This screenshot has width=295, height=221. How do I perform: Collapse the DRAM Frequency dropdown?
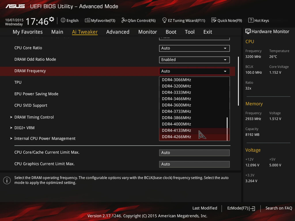[194, 71]
